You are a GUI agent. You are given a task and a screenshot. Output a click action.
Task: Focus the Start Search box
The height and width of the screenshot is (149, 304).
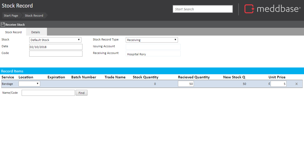[202, 9]
